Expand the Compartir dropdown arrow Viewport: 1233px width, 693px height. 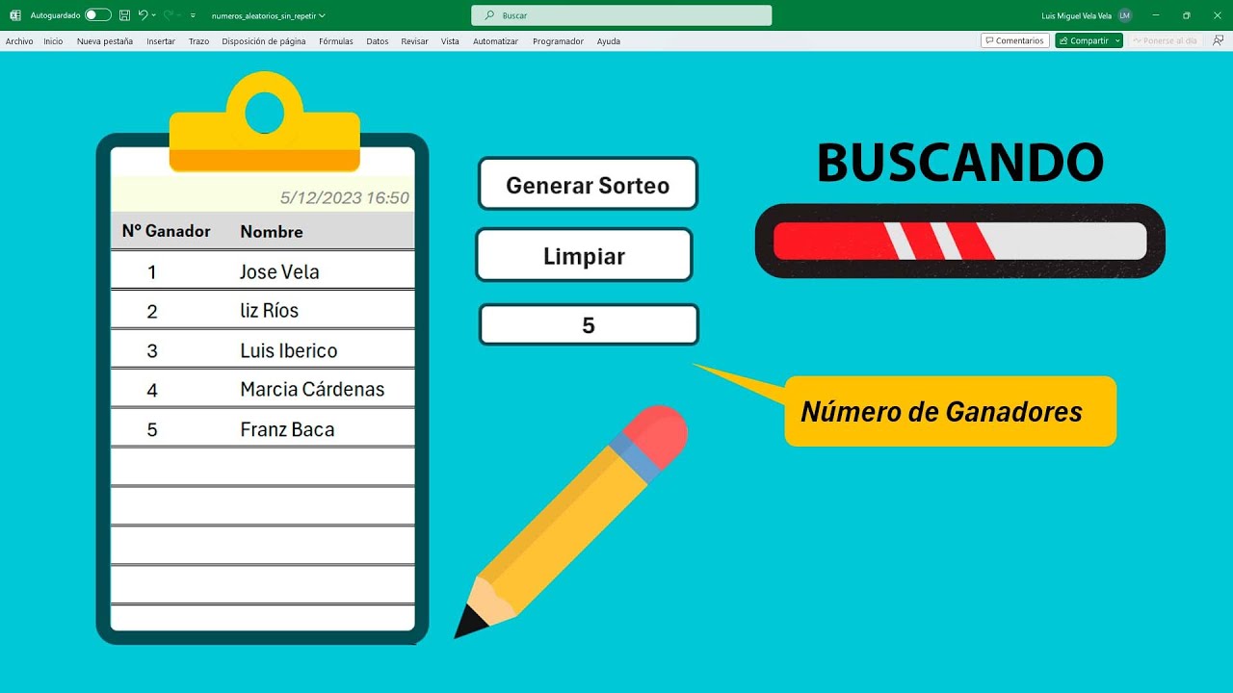1117,40
